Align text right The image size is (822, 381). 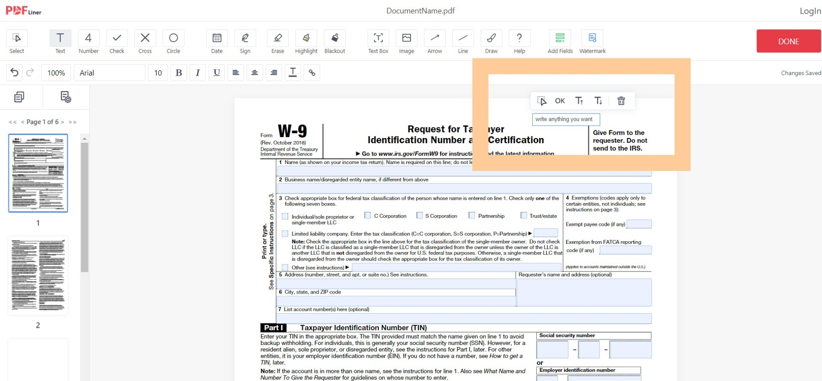[274, 72]
